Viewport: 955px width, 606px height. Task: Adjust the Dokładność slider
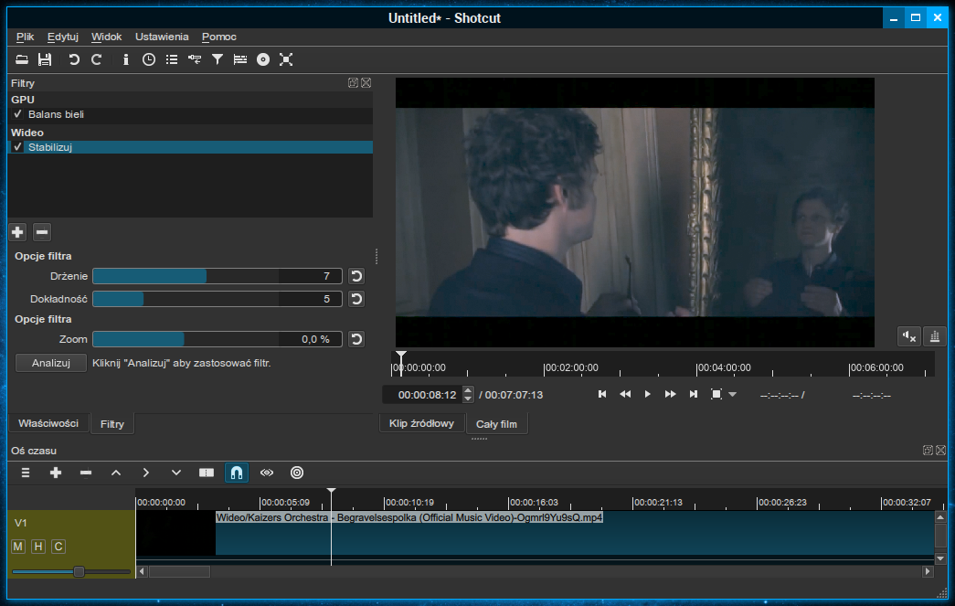[217, 299]
